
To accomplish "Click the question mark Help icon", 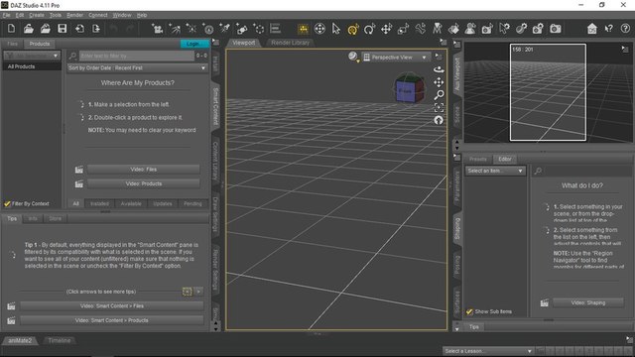I will pyautogui.click(x=625, y=29).
